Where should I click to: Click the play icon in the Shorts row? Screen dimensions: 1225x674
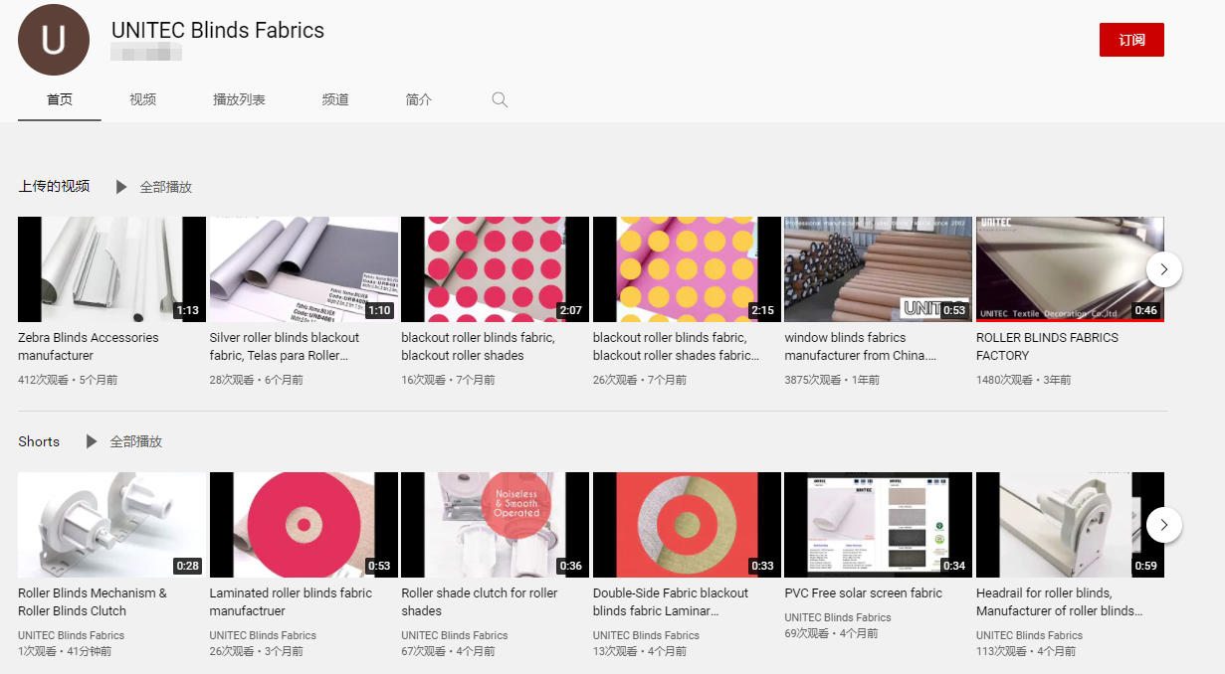point(92,441)
